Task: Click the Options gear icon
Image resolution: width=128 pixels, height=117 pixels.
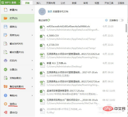Action: [x=6, y=104]
